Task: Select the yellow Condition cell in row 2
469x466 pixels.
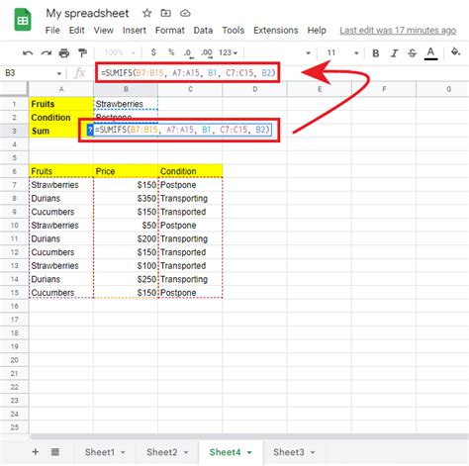Action: pos(61,118)
